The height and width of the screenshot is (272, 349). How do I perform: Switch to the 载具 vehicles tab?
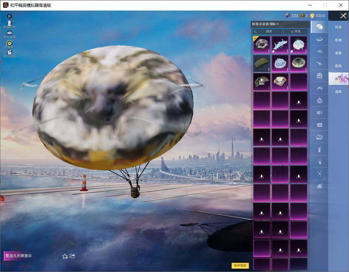pos(338,66)
